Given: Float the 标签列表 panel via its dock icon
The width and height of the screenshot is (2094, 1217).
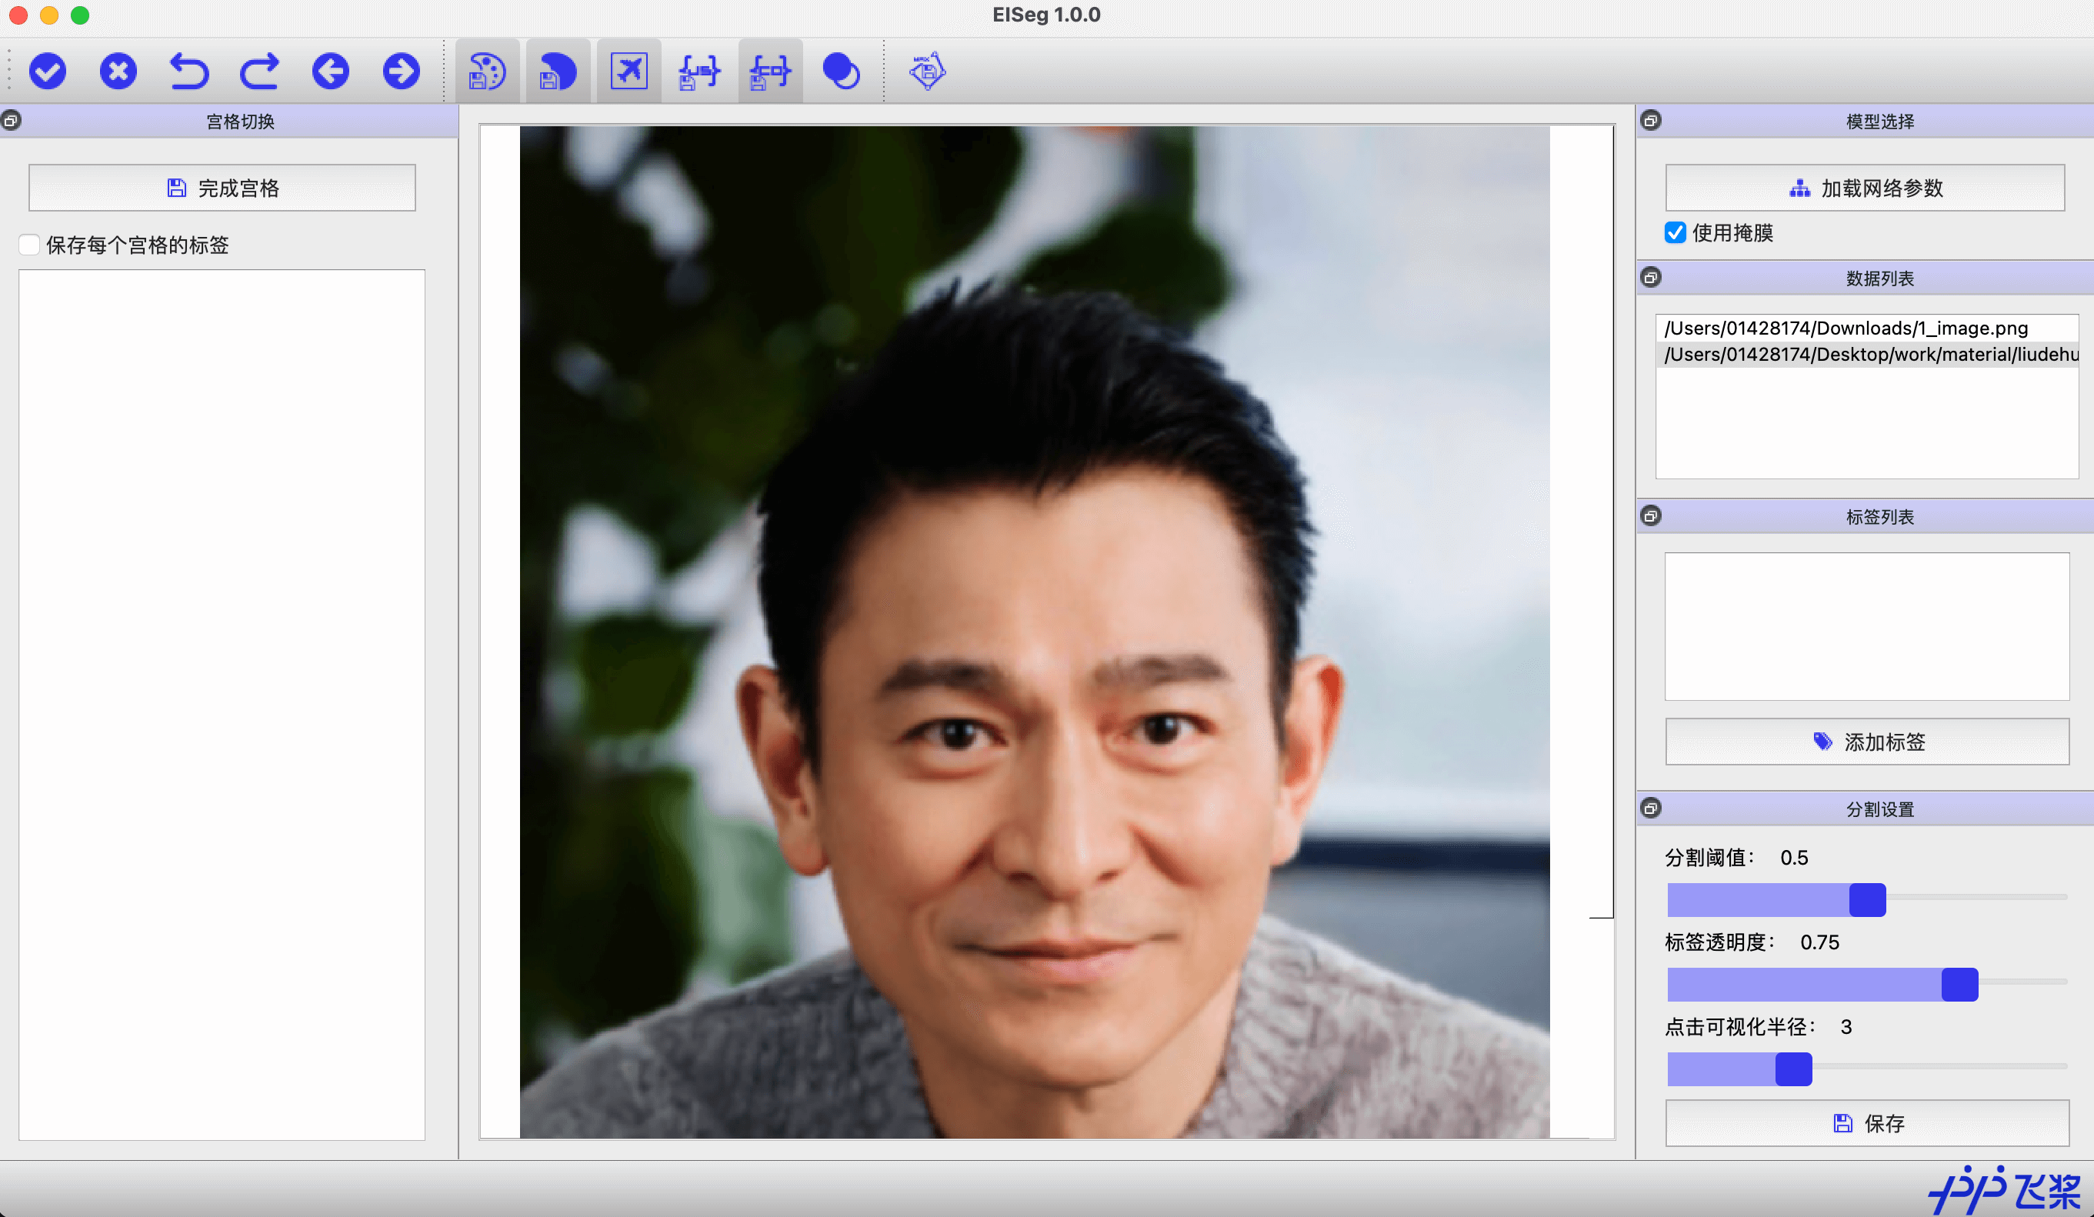Looking at the screenshot, I should tap(1651, 517).
